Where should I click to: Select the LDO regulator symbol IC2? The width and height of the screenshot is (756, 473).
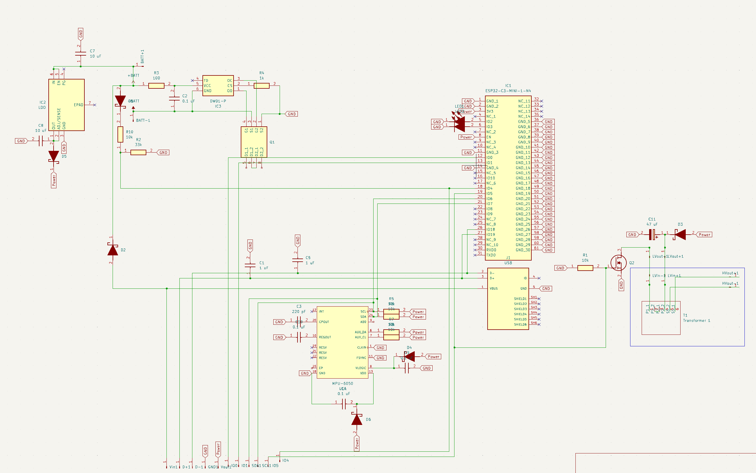(x=66, y=105)
